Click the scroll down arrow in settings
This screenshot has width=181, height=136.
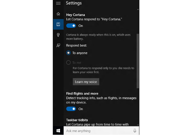pyautogui.click(x=138, y=124)
